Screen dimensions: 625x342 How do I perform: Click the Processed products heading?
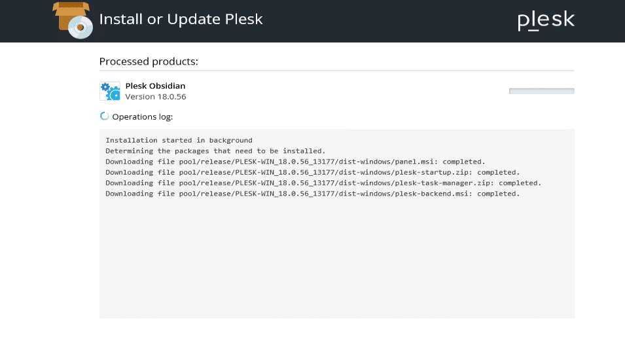149,61
